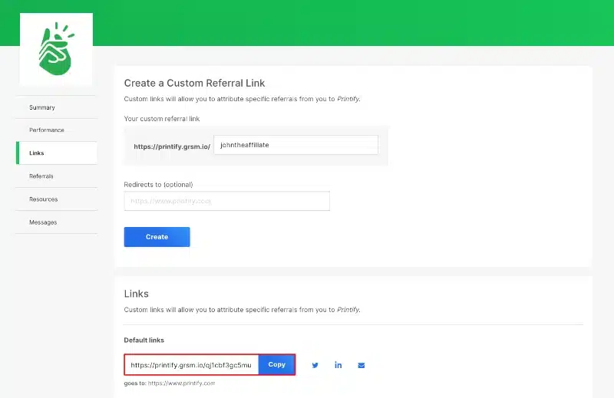Open the Performance sidebar item
This screenshot has width=614, height=398.
click(56, 130)
